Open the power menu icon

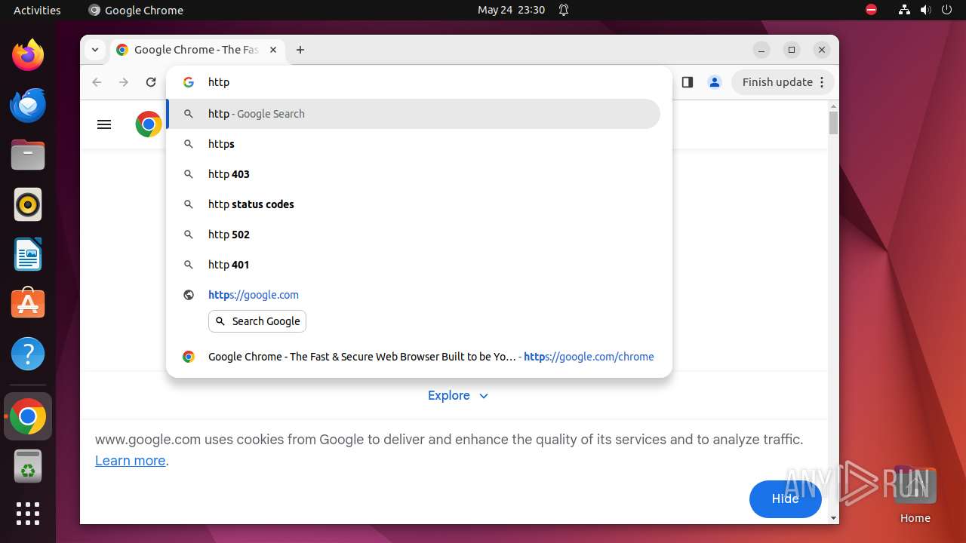pyautogui.click(x=946, y=10)
